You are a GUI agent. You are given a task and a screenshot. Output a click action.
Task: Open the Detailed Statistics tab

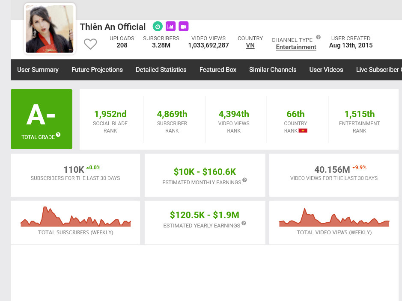[x=161, y=70]
